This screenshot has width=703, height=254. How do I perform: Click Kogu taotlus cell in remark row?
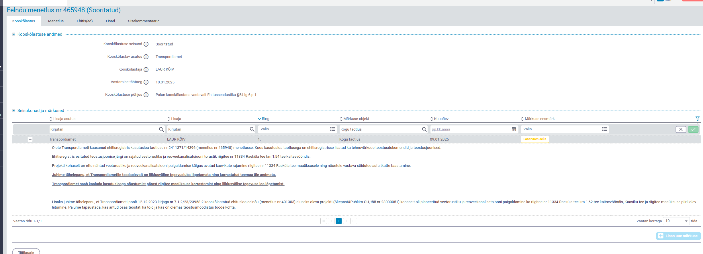click(x=350, y=139)
